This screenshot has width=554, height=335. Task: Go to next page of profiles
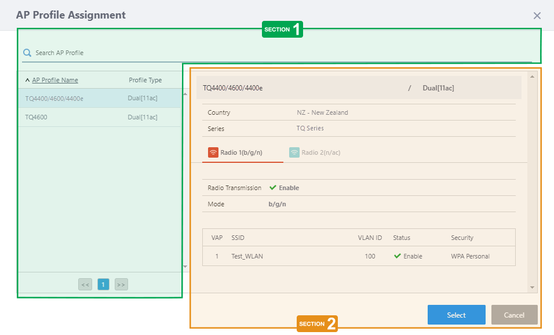[x=121, y=285]
